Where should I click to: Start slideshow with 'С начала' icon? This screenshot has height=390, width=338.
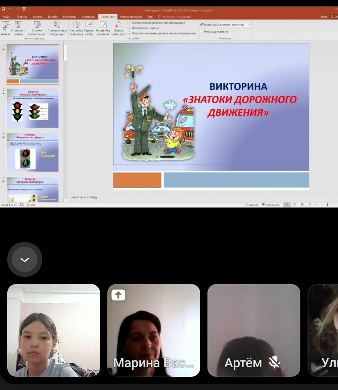click(x=6, y=28)
